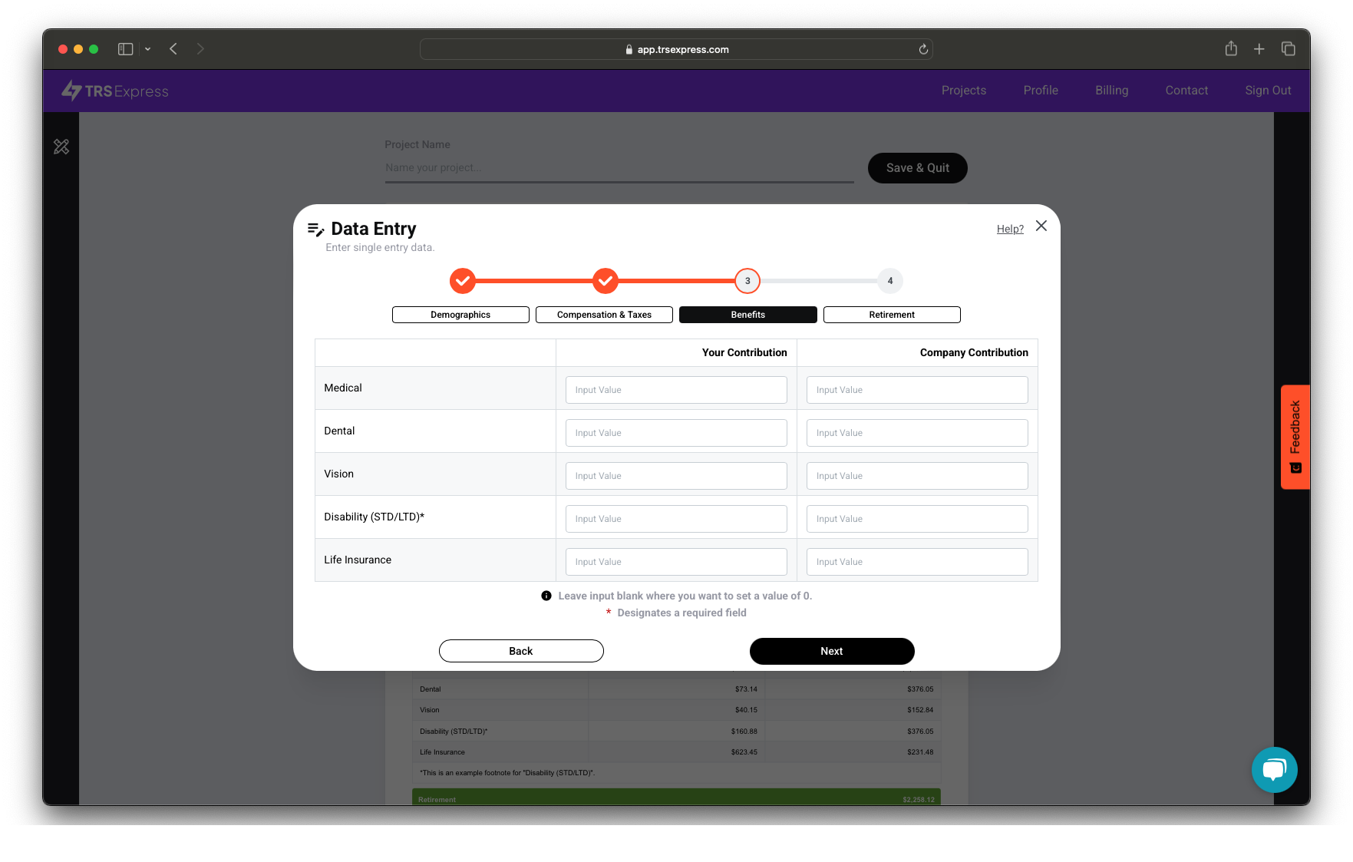Focus Medical Company Contribution input

coord(917,390)
